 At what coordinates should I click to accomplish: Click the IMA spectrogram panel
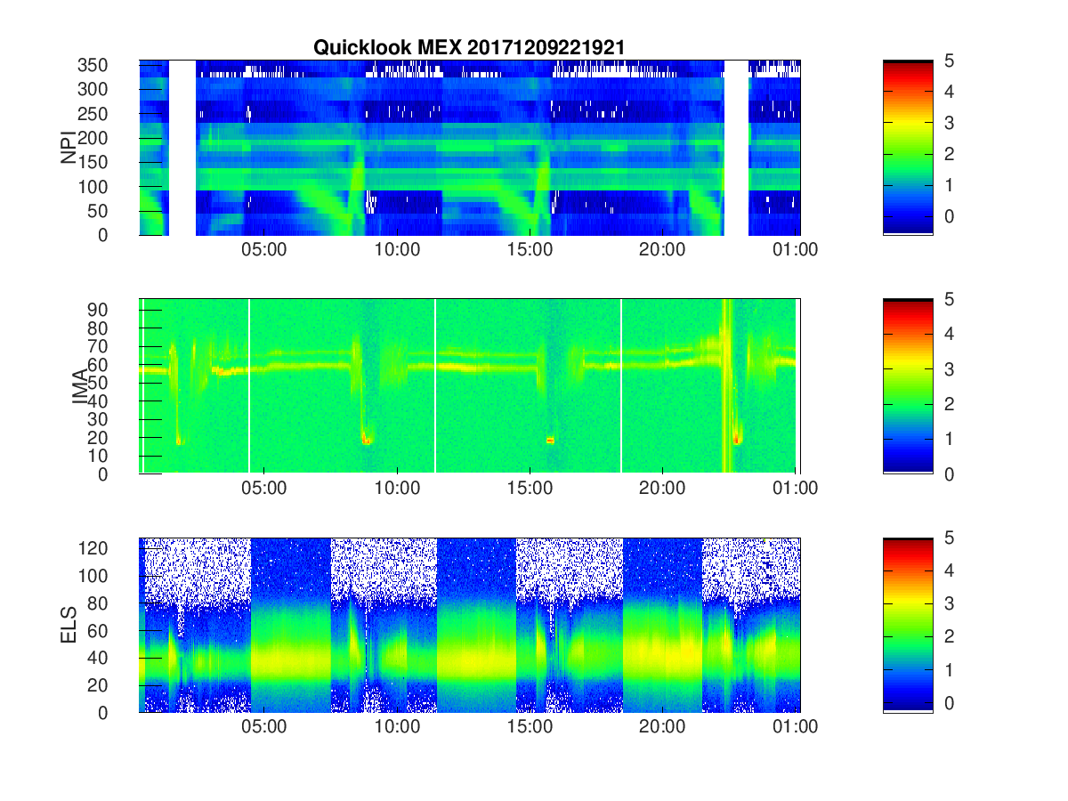click(x=470, y=386)
